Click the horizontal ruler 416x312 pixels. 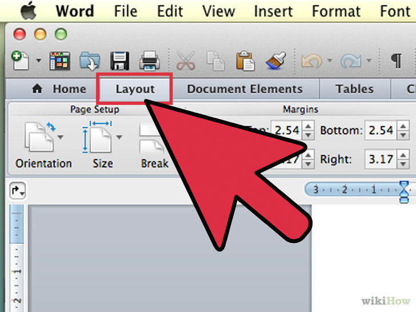[x=360, y=190]
